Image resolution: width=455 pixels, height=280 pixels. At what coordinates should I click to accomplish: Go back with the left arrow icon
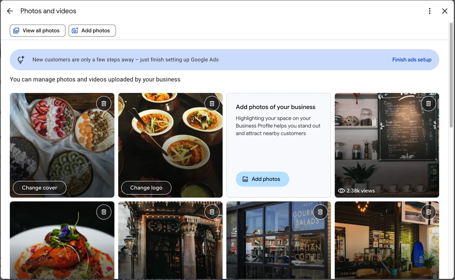(10, 11)
